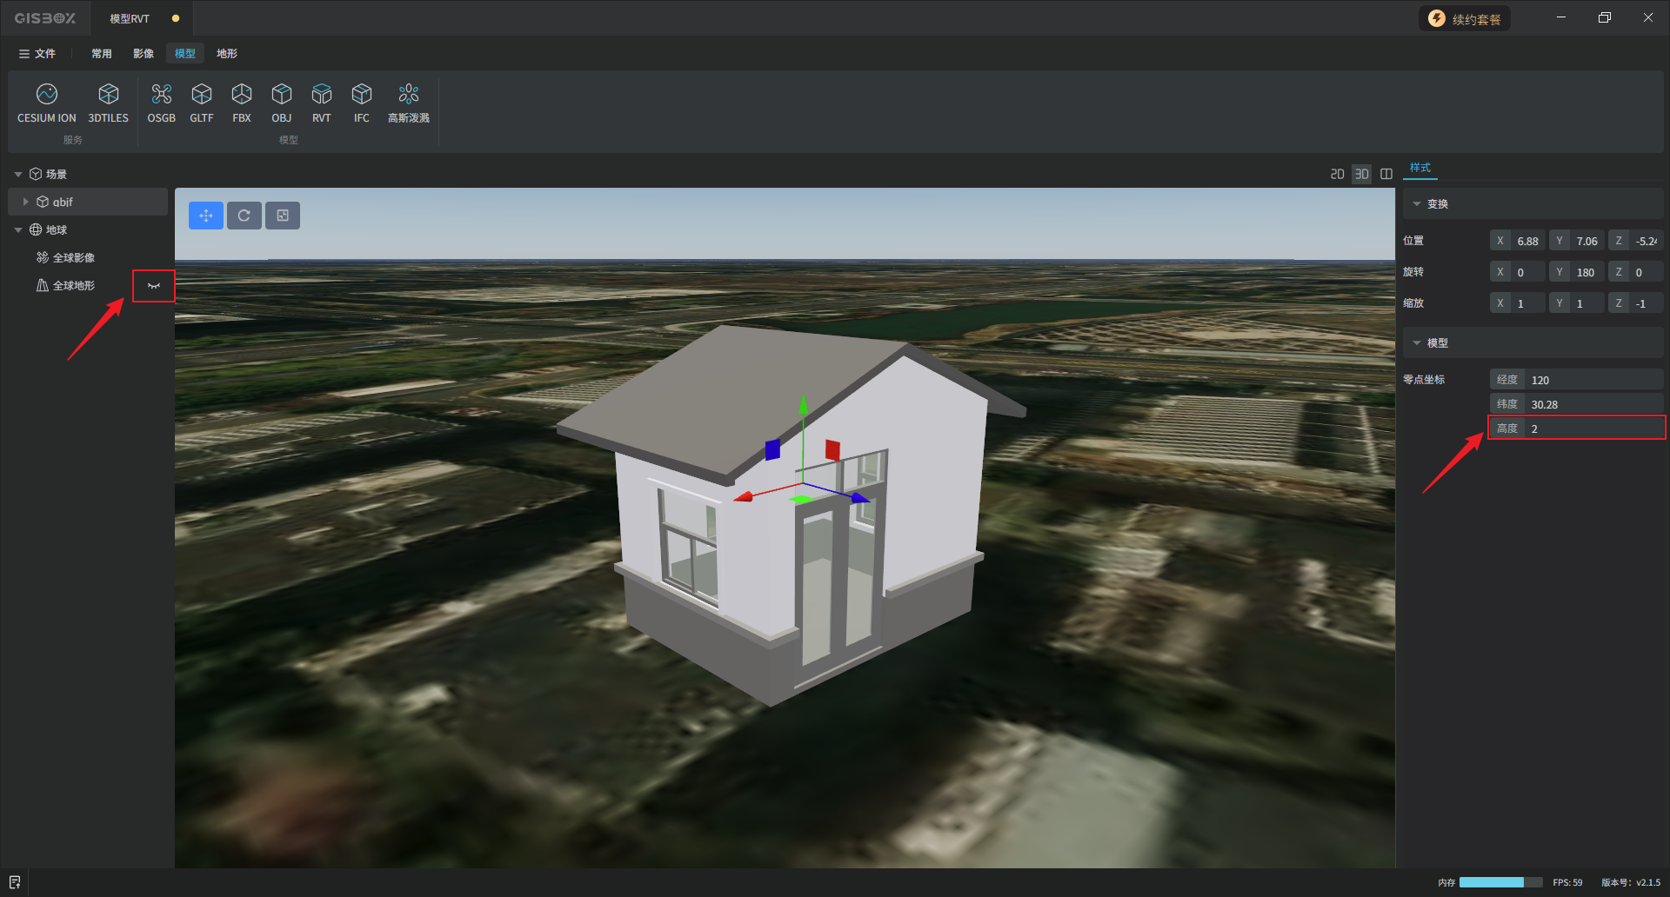
Task: Choose the GLTF model import
Action: click(x=202, y=103)
